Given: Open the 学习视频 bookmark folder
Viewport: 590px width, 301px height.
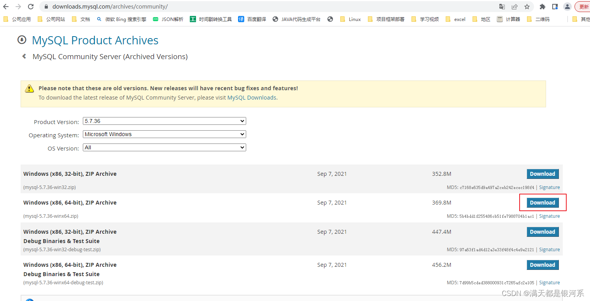Looking at the screenshot, I should point(425,19).
